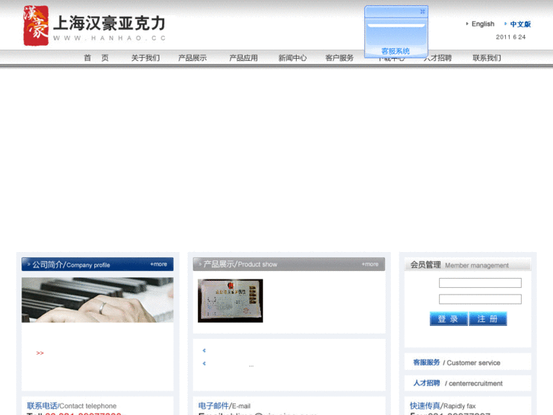Open 客服服务 / Customer service link
This screenshot has width=553, height=415.
(x=456, y=362)
